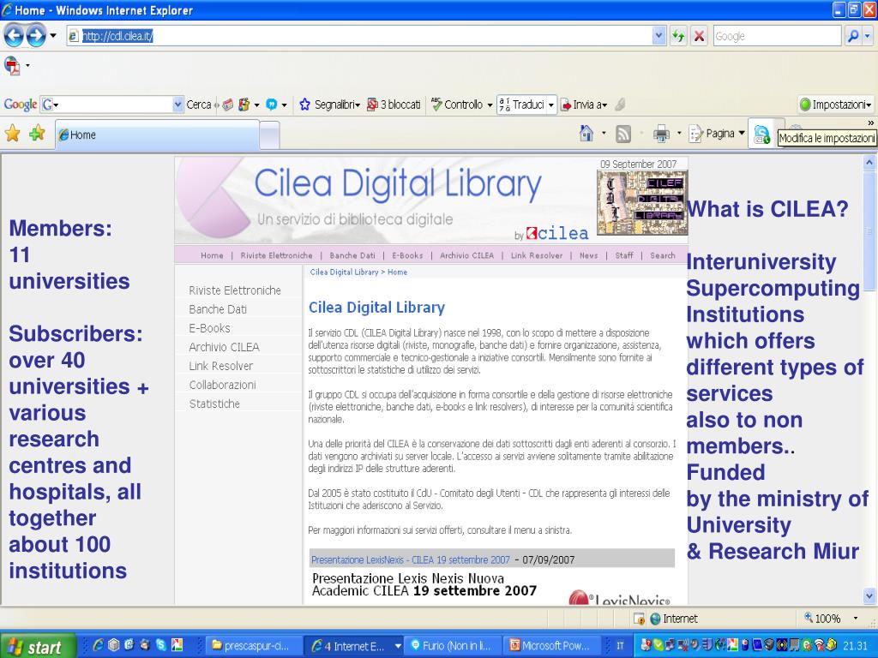Screen dimensions: 878x658
Task: Click Link Resolver in left sidebar
Action: [220, 366]
